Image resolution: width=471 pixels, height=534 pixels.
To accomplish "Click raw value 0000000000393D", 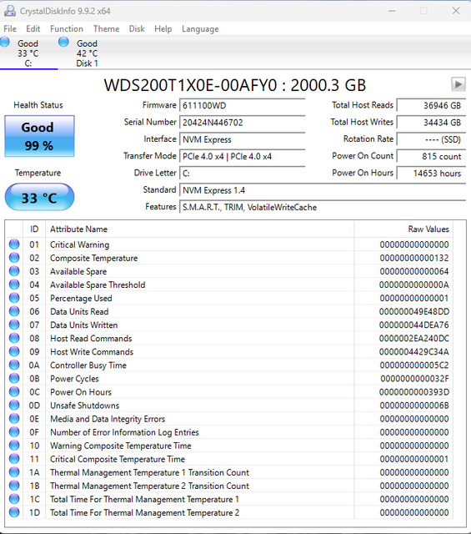I will tap(414, 392).
